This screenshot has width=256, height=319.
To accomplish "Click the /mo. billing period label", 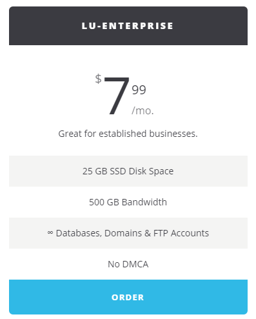I will (x=143, y=110).
